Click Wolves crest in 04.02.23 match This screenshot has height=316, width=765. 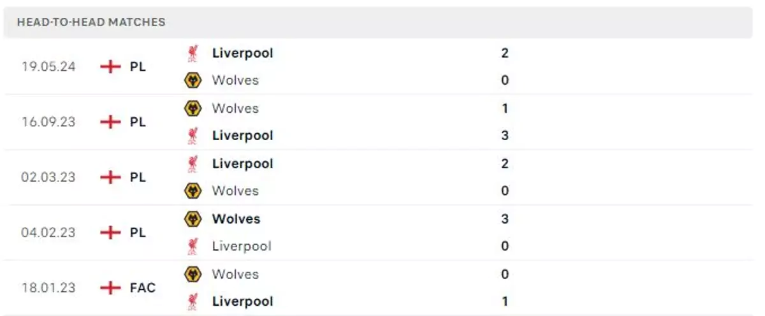[193, 219]
